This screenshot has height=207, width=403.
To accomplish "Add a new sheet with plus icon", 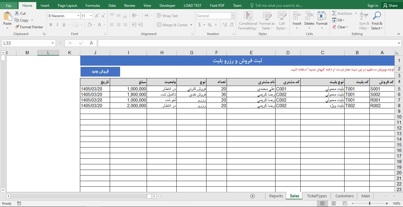I will tap(253, 196).
